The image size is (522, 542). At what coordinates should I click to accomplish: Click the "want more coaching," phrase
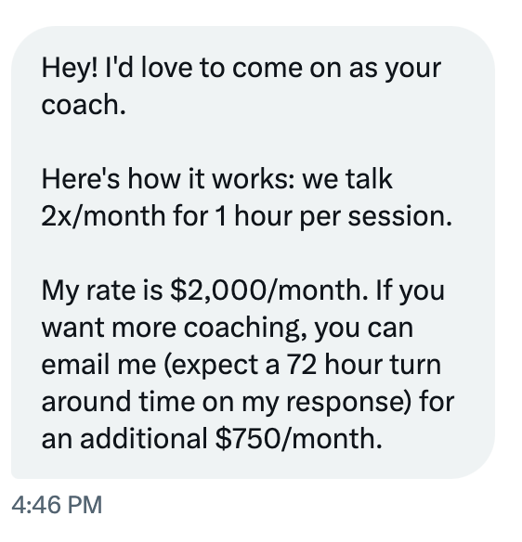click(175, 328)
